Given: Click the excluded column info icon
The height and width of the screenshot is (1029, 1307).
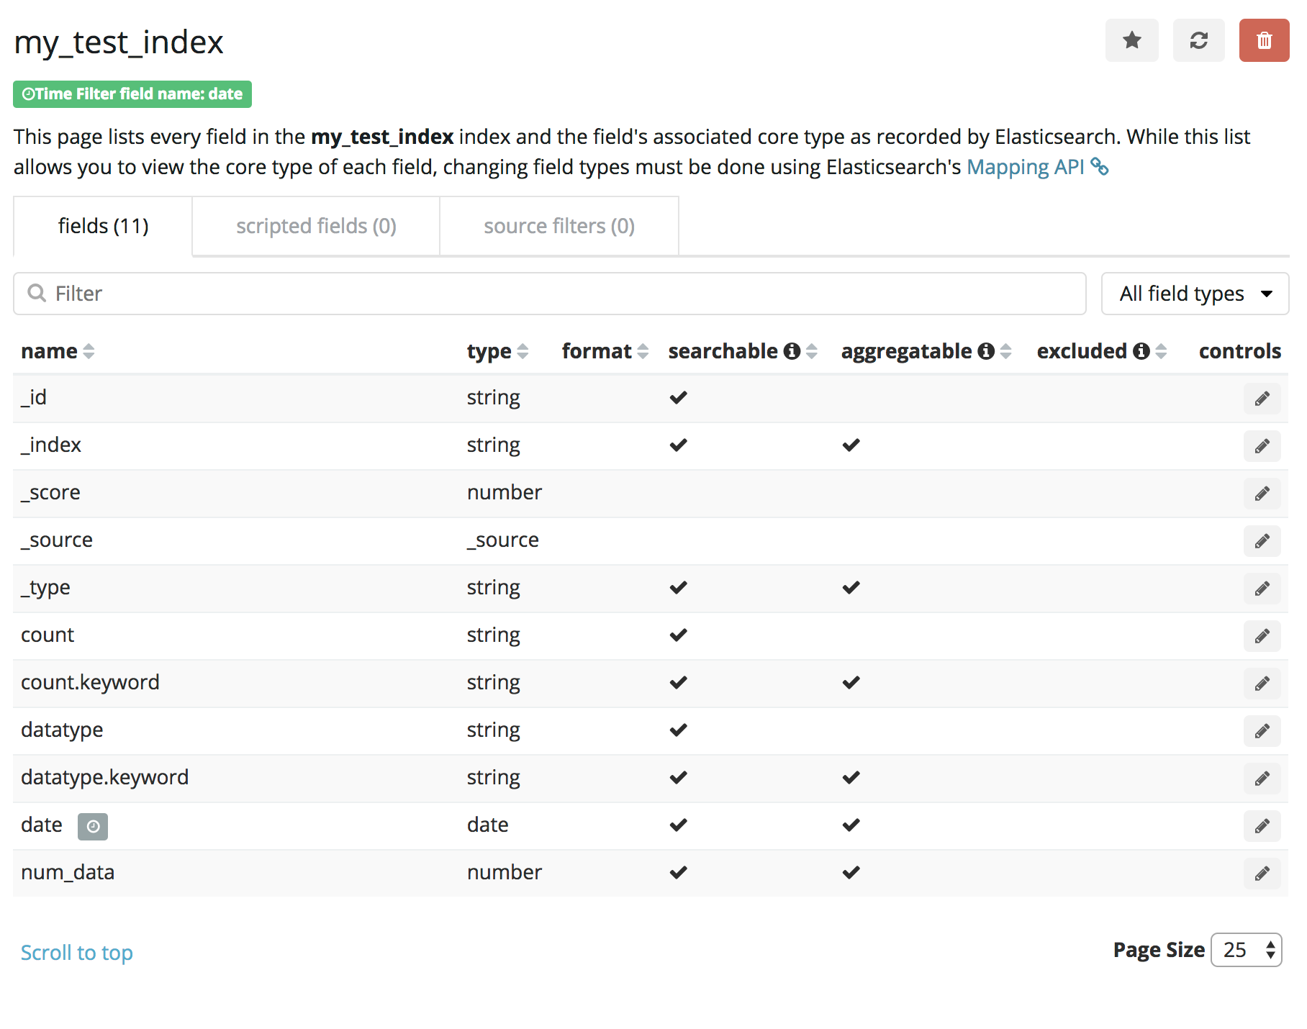Looking at the screenshot, I should 1141,351.
